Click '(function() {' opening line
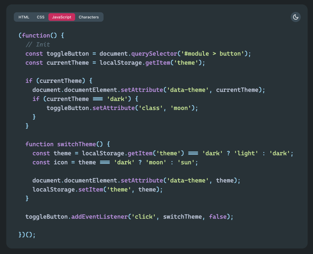313x254 pixels. pos(41,35)
